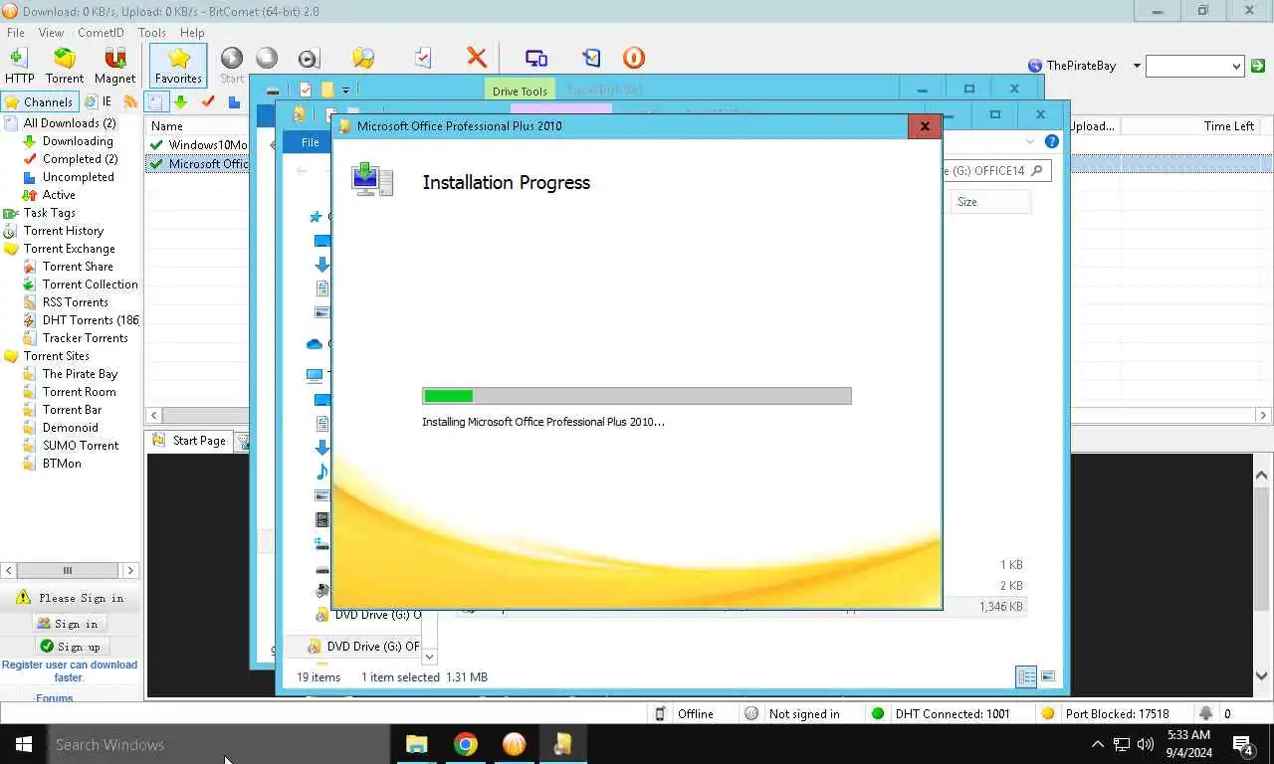Open the notification center icon
This screenshot has height=764, width=1274.
1243,744
